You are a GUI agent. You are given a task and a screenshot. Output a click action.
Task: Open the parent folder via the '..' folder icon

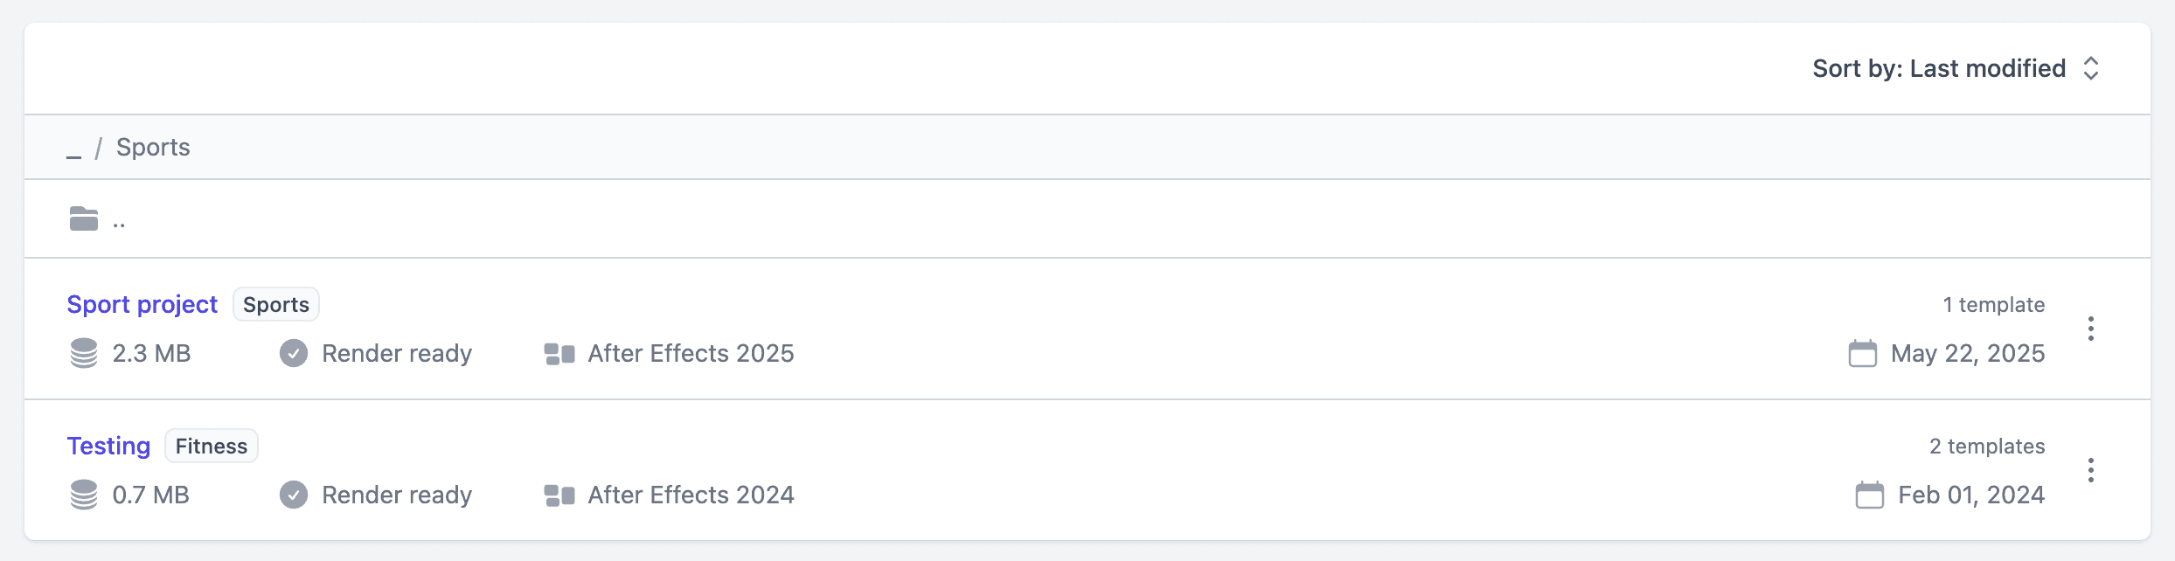83,218
